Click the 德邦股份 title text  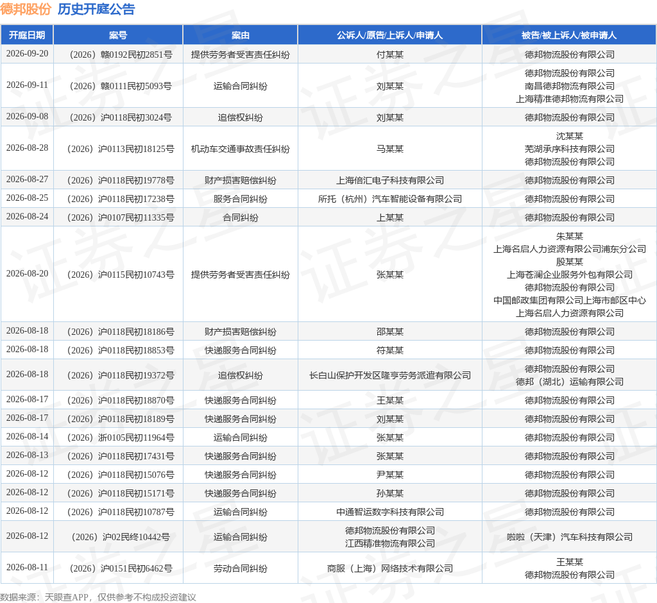click(26, 9)
